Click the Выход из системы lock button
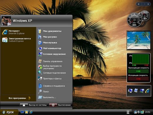Viewport: 153px width, 115px height. tap(24, 105)
